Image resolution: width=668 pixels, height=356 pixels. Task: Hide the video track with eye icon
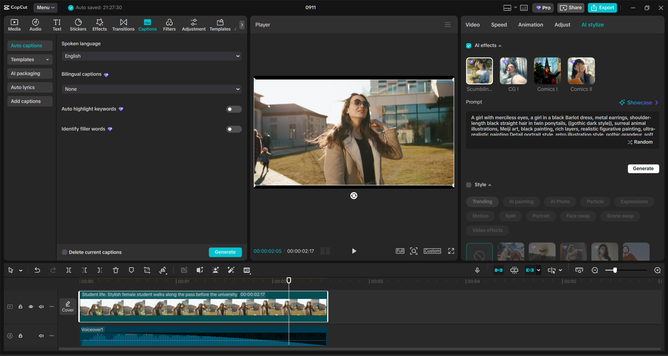pyautogui.click(x=31, y=307)
